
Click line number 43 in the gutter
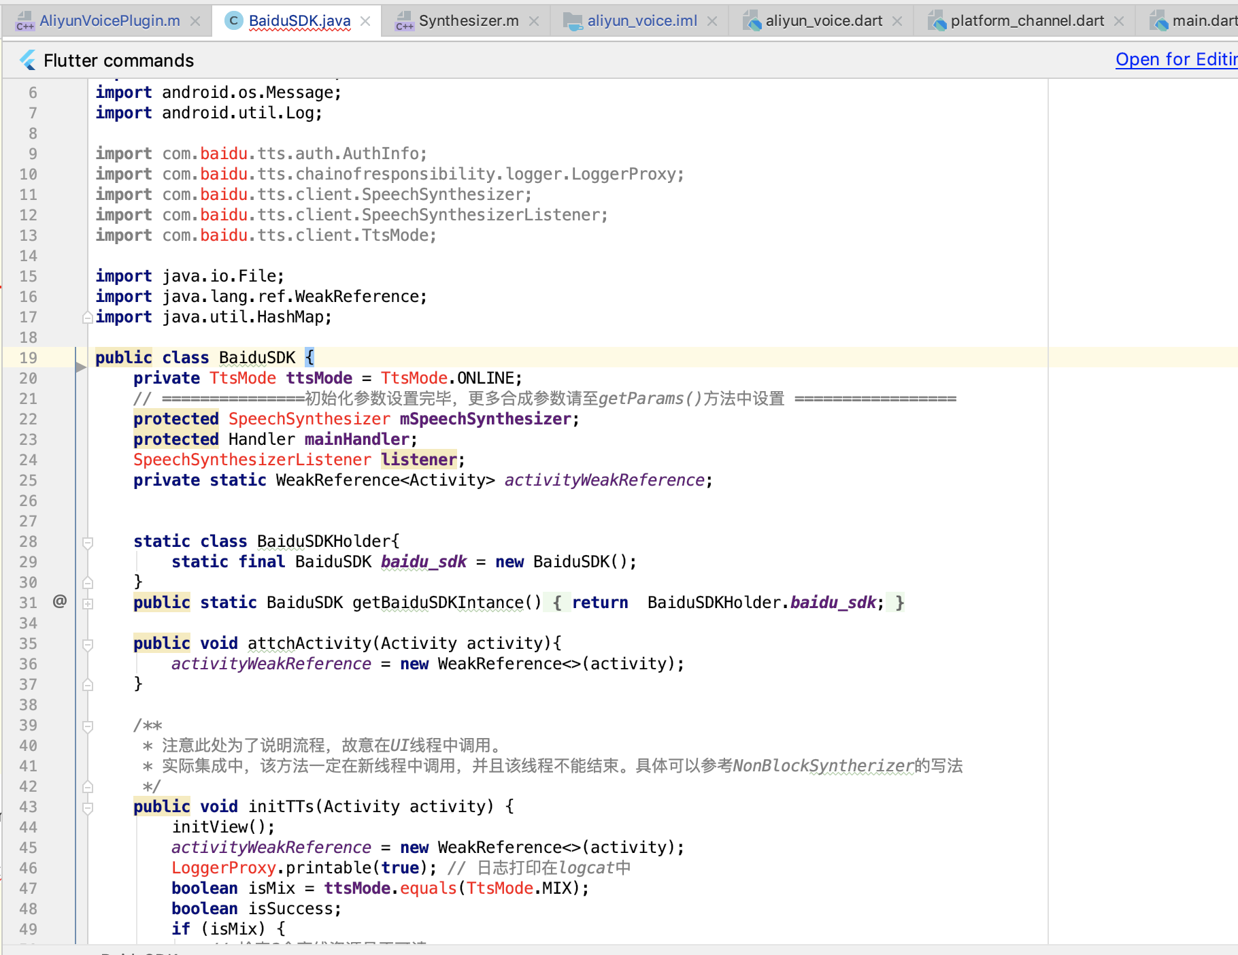point(29,807)
